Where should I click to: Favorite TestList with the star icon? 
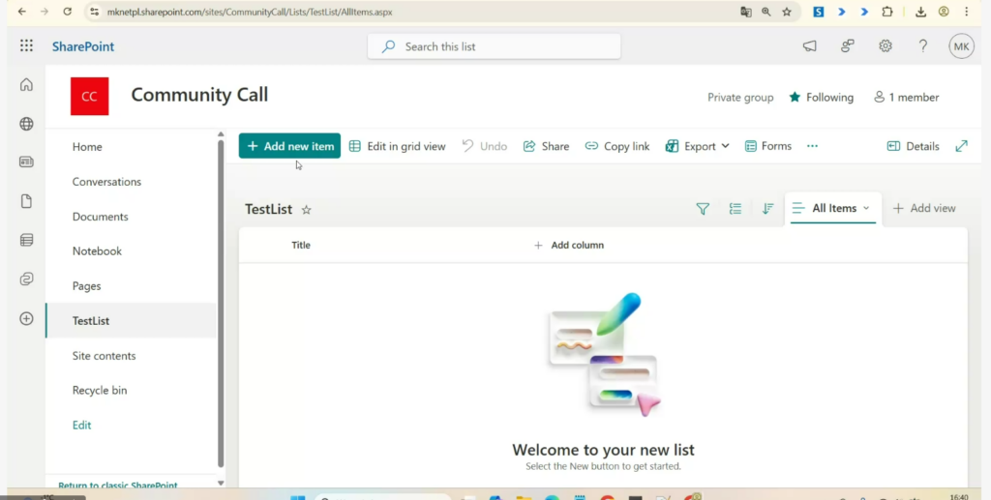pyautogui.click(x=307, y=210)
